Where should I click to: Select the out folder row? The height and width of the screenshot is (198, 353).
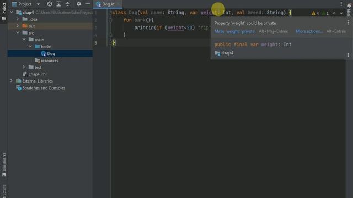coord(50,26)
